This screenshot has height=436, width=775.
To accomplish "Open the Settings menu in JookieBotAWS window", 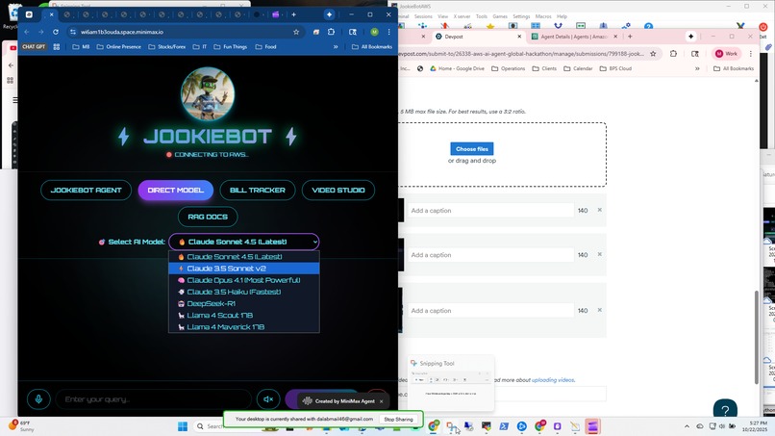I will (521, 16).
